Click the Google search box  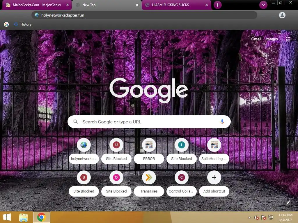(x=149, y=122)
